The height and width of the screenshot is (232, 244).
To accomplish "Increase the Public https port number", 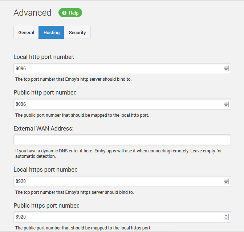I will pos(226,216).
